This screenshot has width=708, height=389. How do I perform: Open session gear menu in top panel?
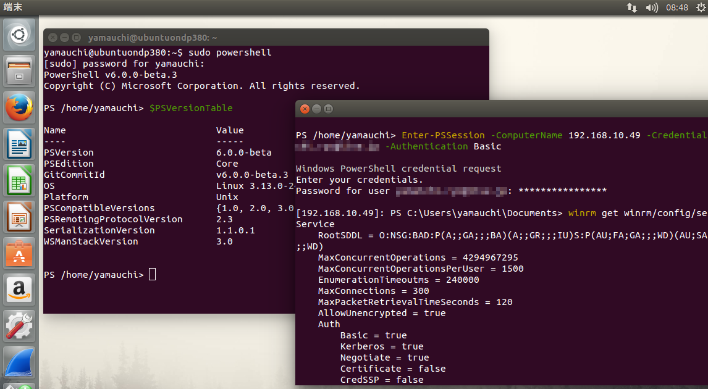pos(701,7)
